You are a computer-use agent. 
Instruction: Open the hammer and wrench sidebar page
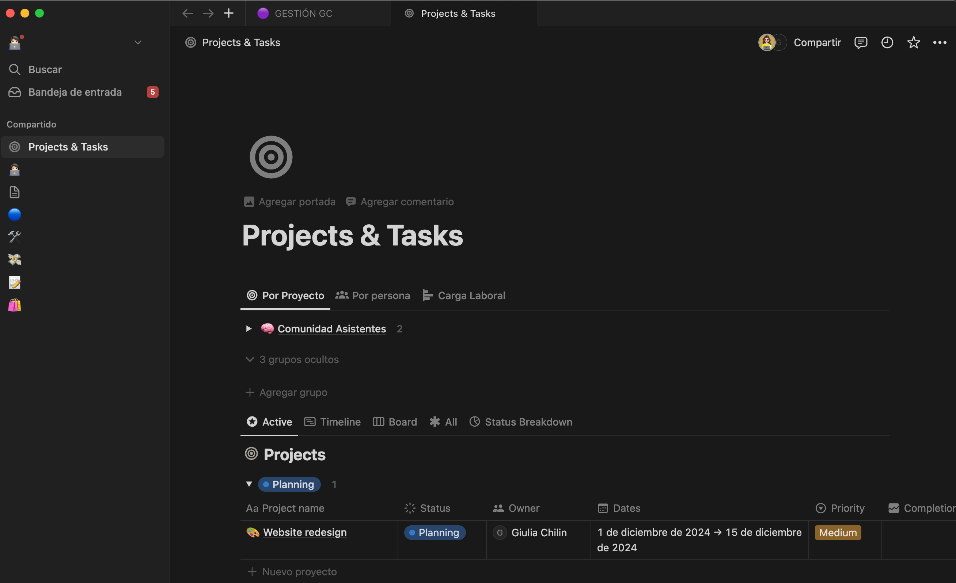[x=15, y=237]
